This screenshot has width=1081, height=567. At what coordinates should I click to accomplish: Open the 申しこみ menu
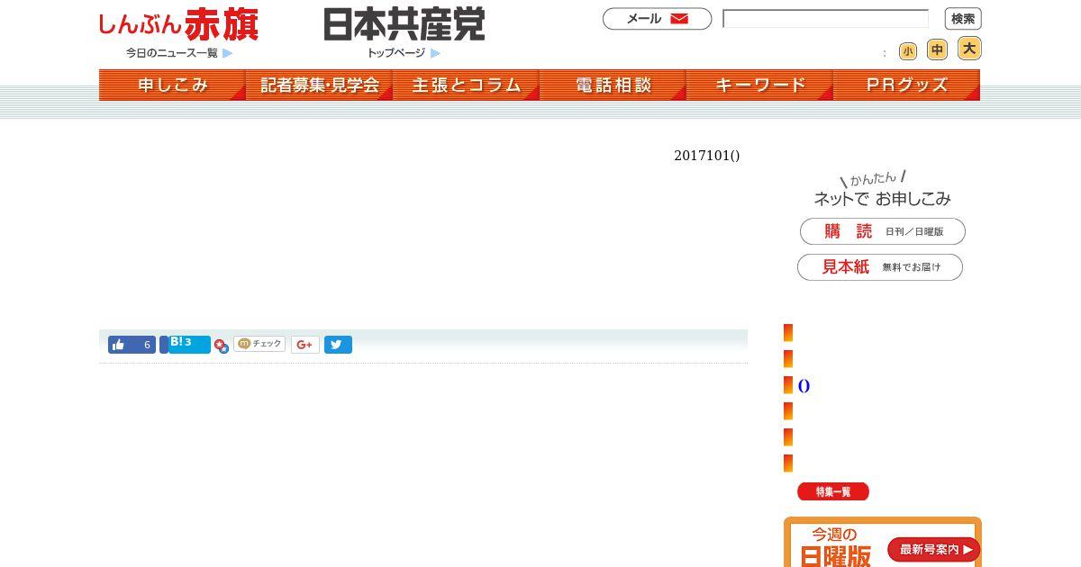[x=172, y=85]
